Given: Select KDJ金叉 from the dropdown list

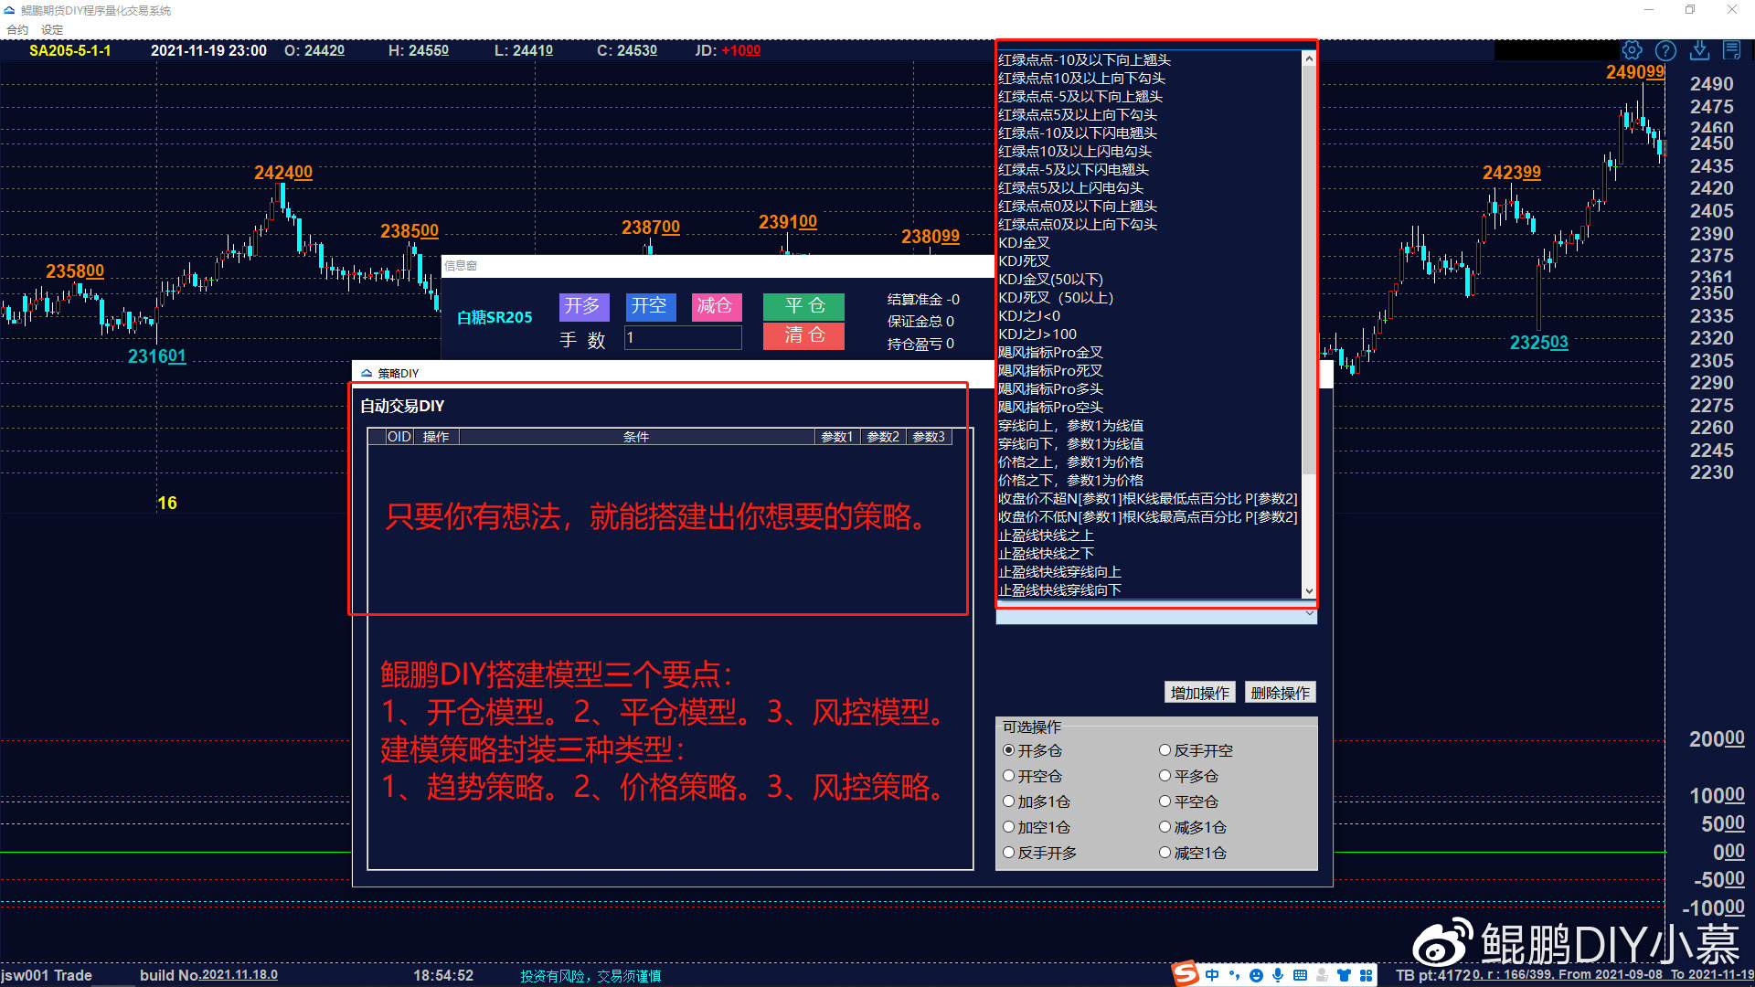Looking at the screenshot, I should click(x=1024, y=243).
